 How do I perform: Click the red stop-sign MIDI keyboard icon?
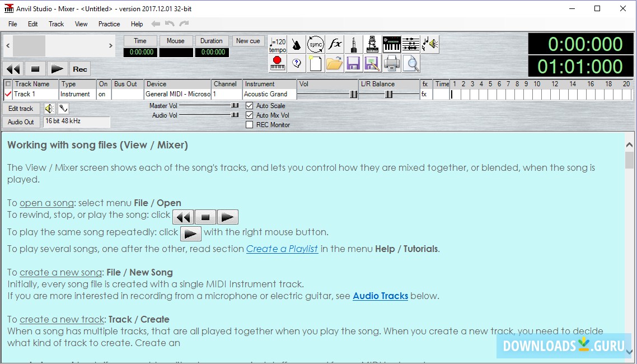click(278, 64)
